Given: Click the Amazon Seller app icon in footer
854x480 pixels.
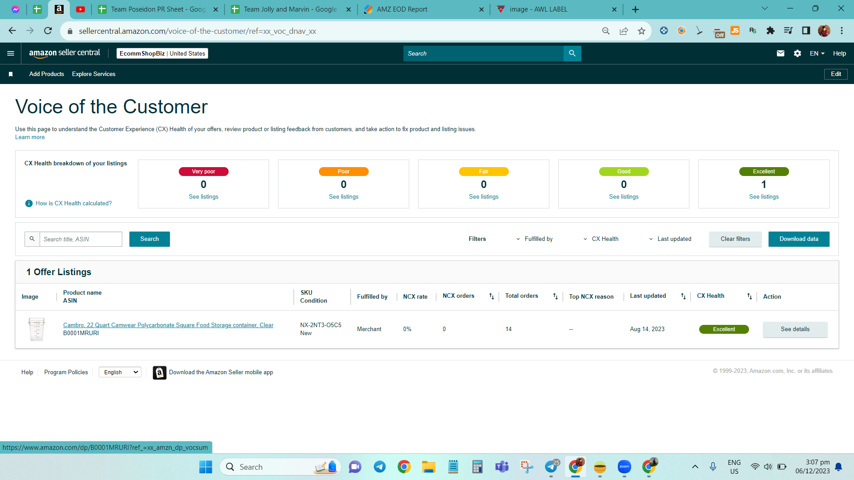Looking at the screenshot, I should click(160, 372).
